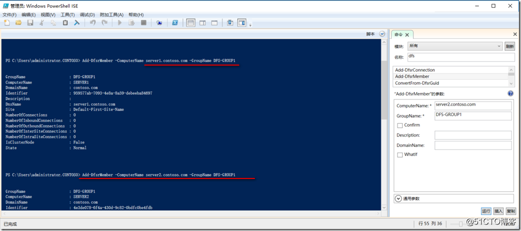Click the 插入 button
The width and height of the screenshot is (521, 231).
pos(498,211)
